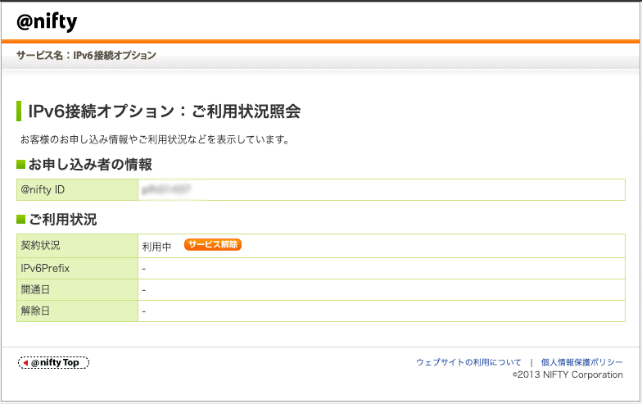Click the dash value in the 開通日 row
The width and height of the screenshot is (642, 404).
144,290
